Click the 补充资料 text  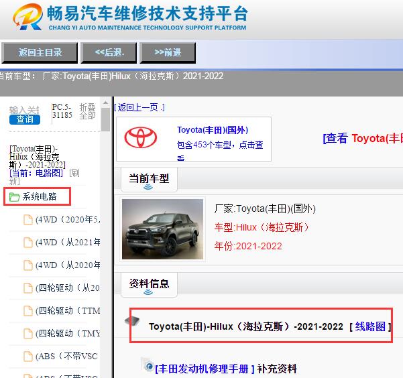(277, 369)
